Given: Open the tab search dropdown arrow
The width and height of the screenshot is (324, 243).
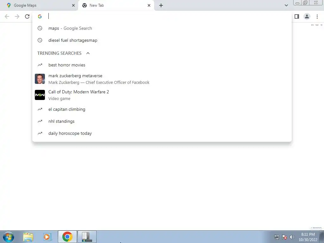Looking at the screenshot, I should 286,5.
